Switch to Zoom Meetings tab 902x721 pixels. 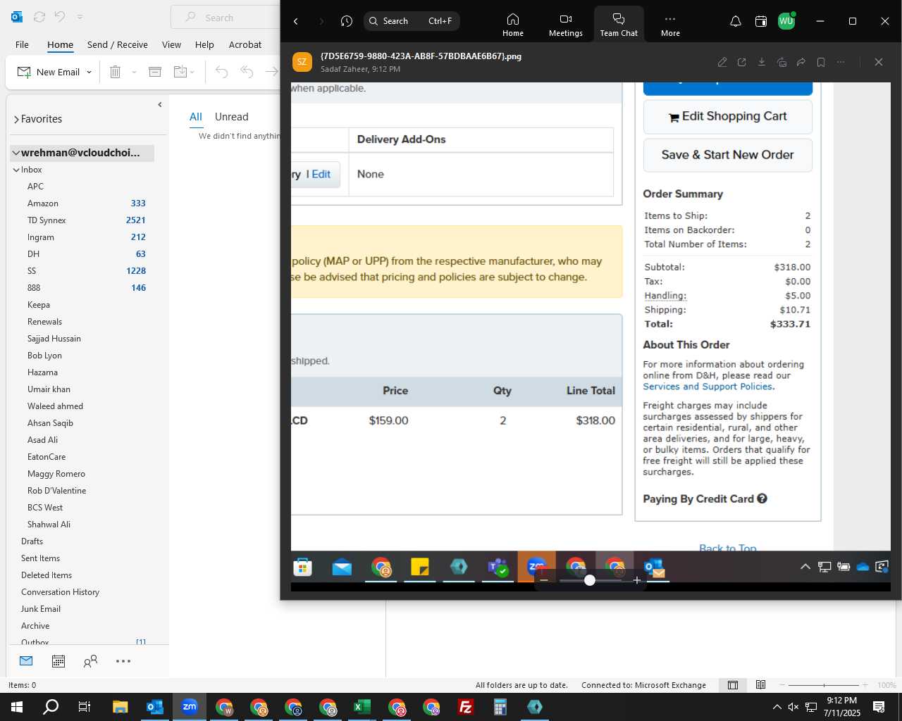[566, 25]
